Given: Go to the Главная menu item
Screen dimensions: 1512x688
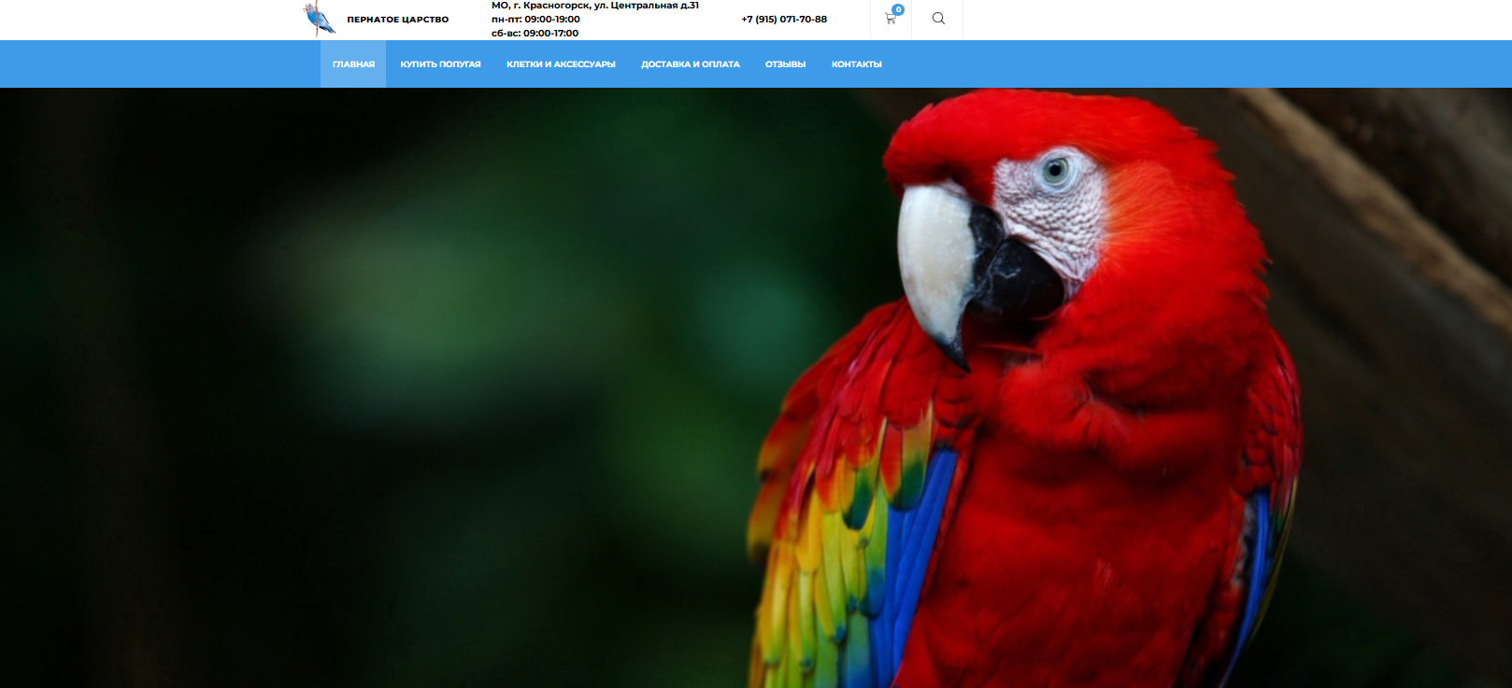Looking at the screenshot, I should pyautogui.click(x=353, y=64).
